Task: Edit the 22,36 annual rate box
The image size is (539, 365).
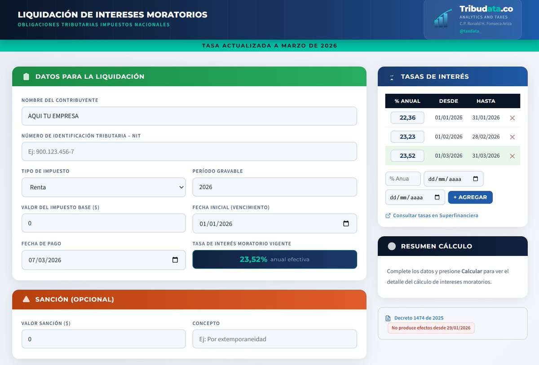Action: [407, 118]
